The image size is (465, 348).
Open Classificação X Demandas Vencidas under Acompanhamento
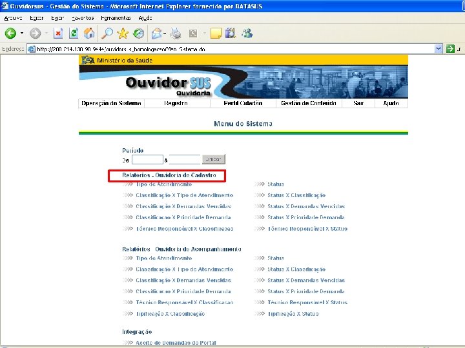tap(183, 280)
